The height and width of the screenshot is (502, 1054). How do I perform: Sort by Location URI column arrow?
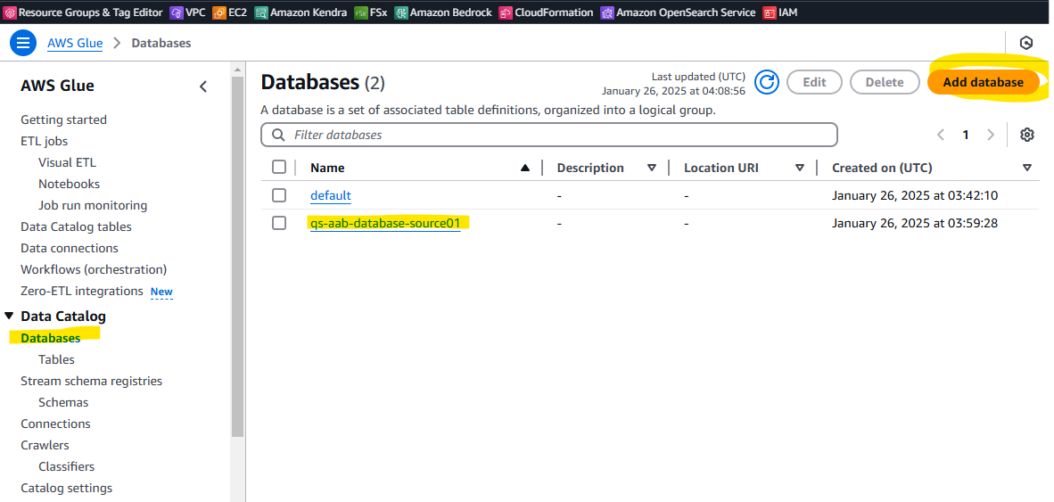tap(799, 168)
